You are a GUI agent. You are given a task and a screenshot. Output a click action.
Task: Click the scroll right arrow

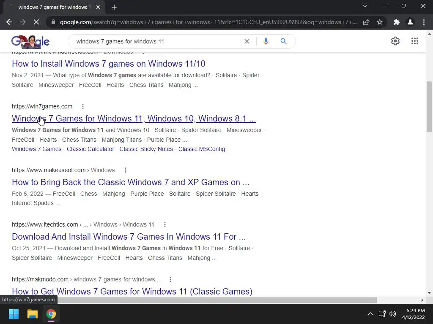(x=422, y=300)
